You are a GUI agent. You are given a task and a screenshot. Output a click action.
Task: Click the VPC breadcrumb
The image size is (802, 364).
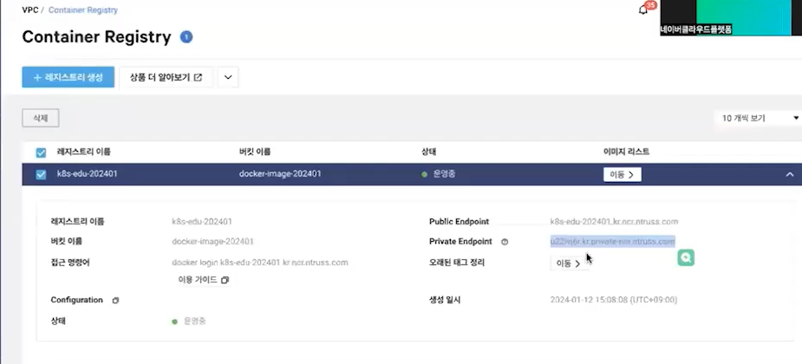pyautogui.click(x=29, y=10)
